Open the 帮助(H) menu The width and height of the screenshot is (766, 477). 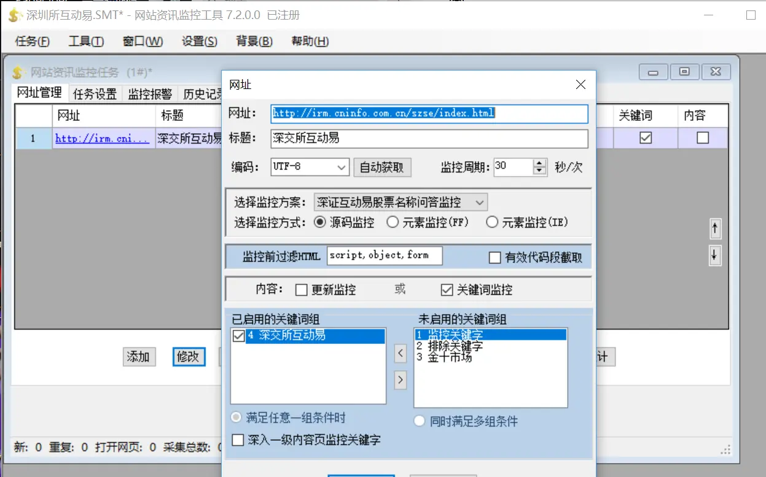click(x=310, y=42)
